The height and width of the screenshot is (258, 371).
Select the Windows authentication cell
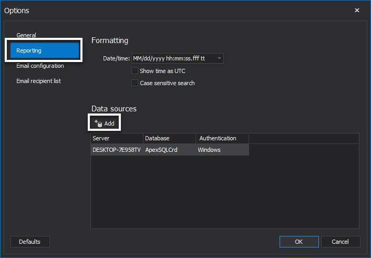[x=222, y=150]
